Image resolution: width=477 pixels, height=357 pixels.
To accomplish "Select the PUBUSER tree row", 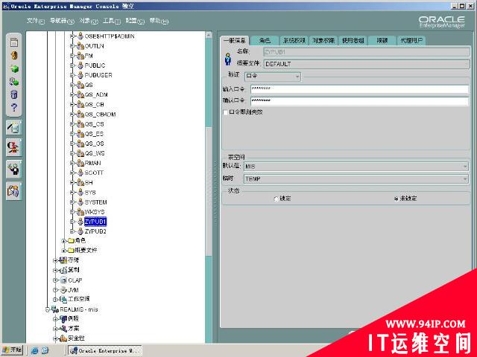I will (98, 75).
